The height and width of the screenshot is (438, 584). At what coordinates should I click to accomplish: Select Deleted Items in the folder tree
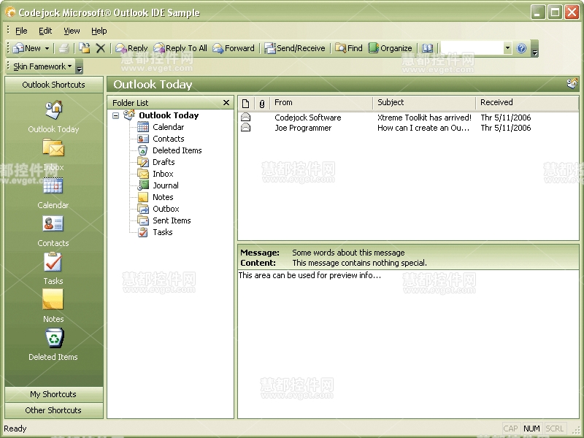(x=177, y=150)
